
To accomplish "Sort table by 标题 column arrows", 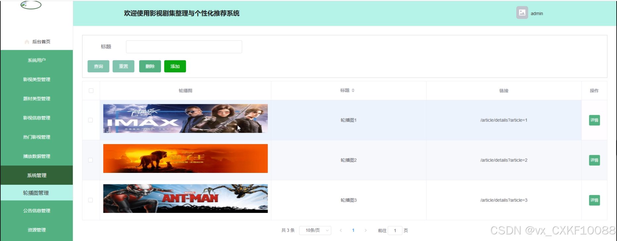I will (x=353, y=90).
